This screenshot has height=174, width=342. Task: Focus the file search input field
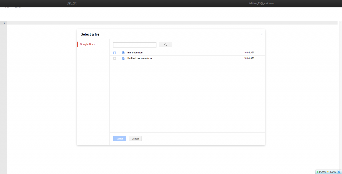tap(135, 45)
